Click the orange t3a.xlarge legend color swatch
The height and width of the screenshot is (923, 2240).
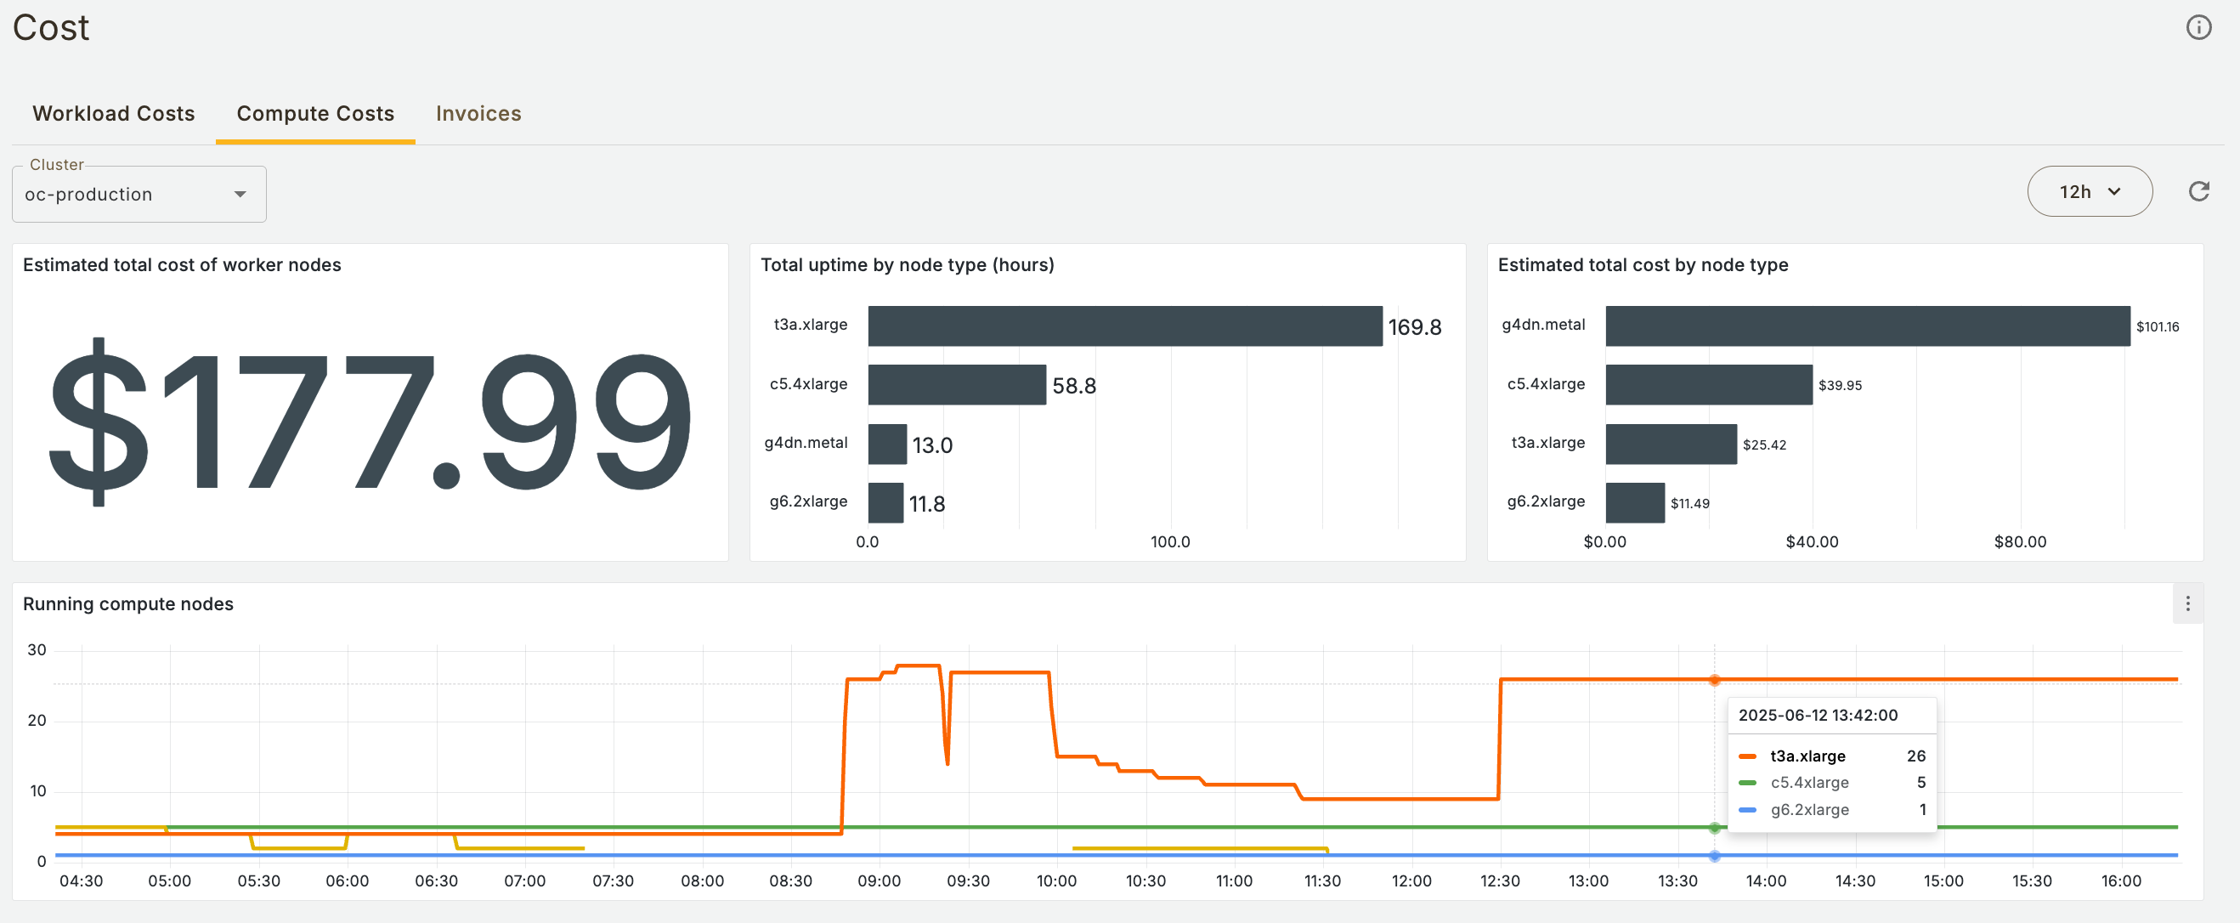[1747, 756]
